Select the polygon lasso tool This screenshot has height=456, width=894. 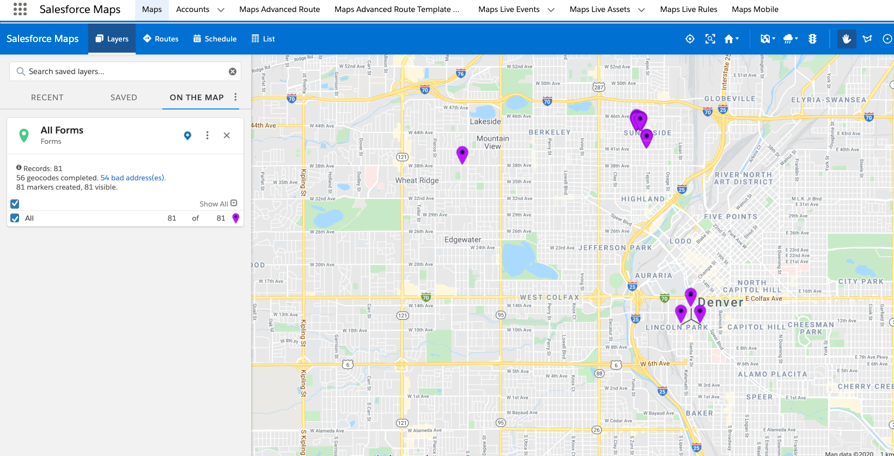(x=867, y=39)
